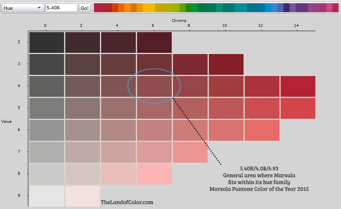
Task: Choose the light pink swatch at value 8, chroma 6
Action: [154, 174]
